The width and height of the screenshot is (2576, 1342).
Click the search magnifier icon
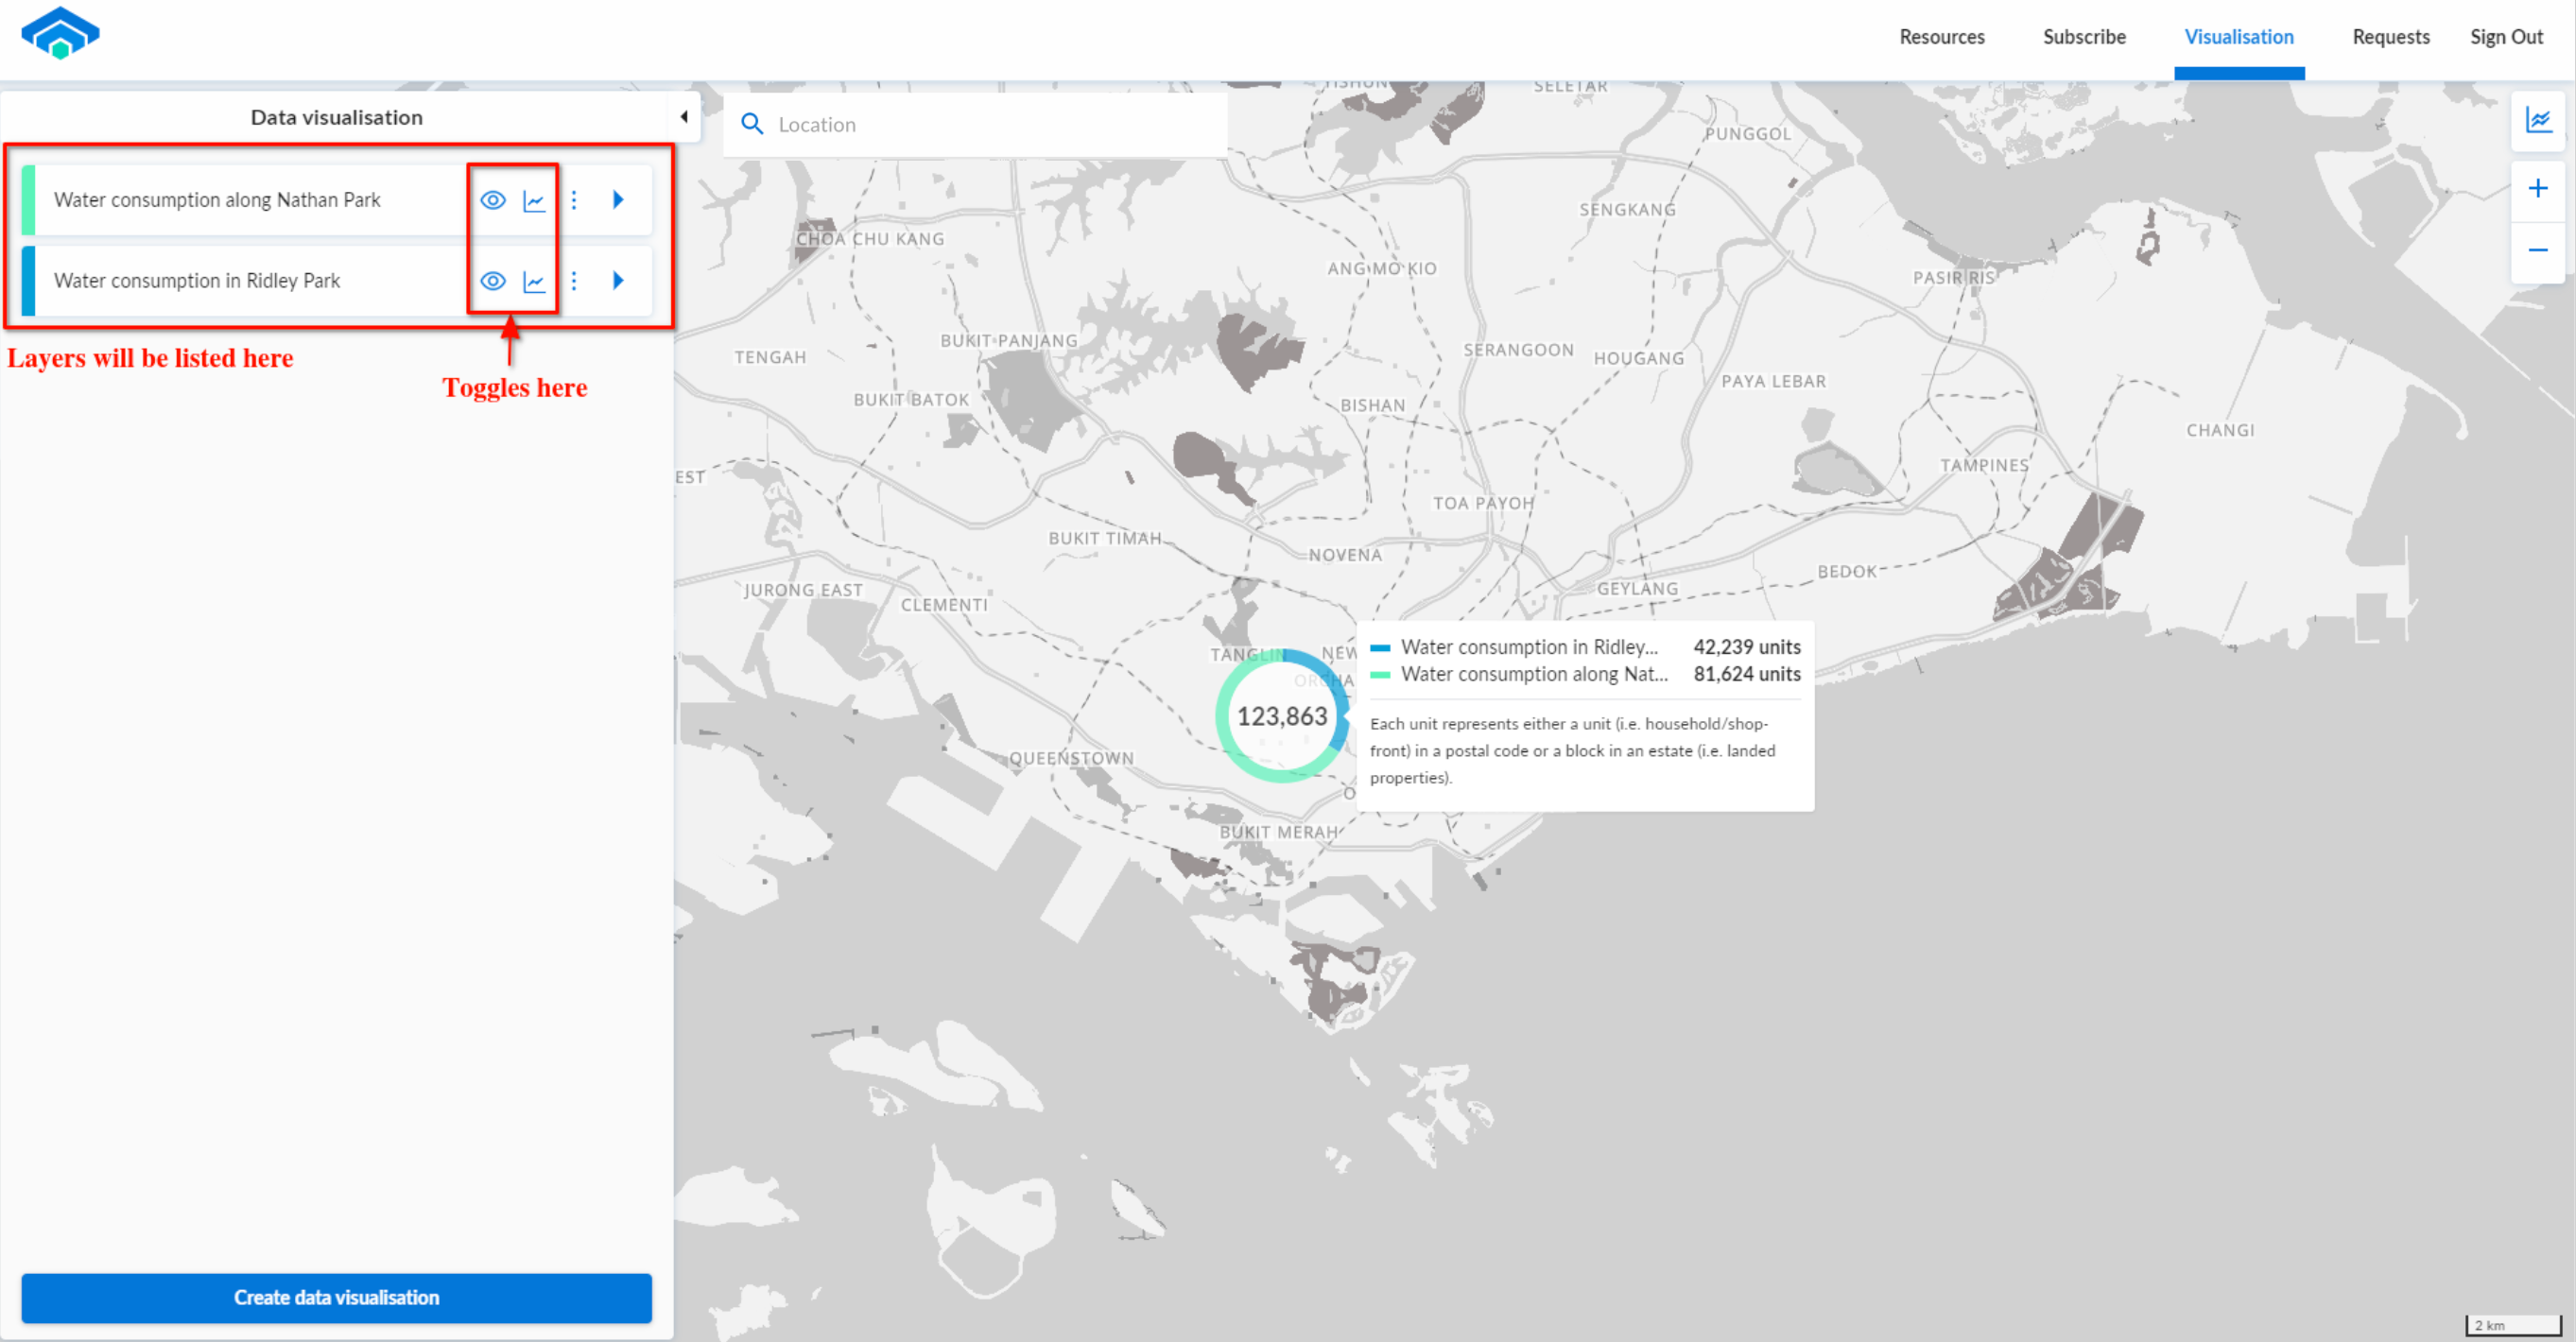[x=752, y=124]
